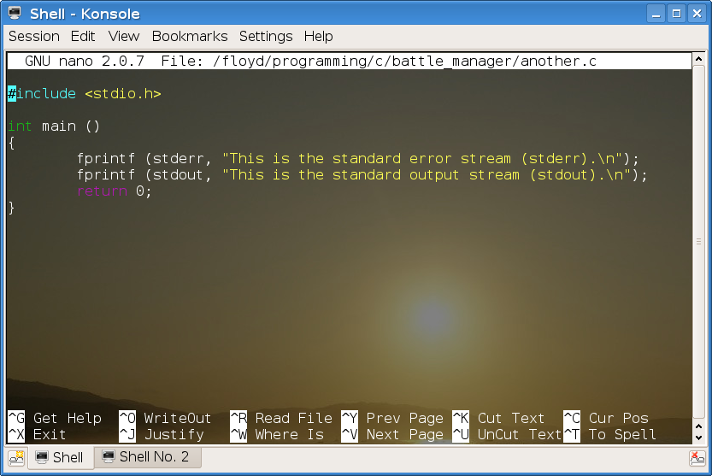
Task: Click the ^R Read File shortcut label
Action: click(x=281, y=418)
